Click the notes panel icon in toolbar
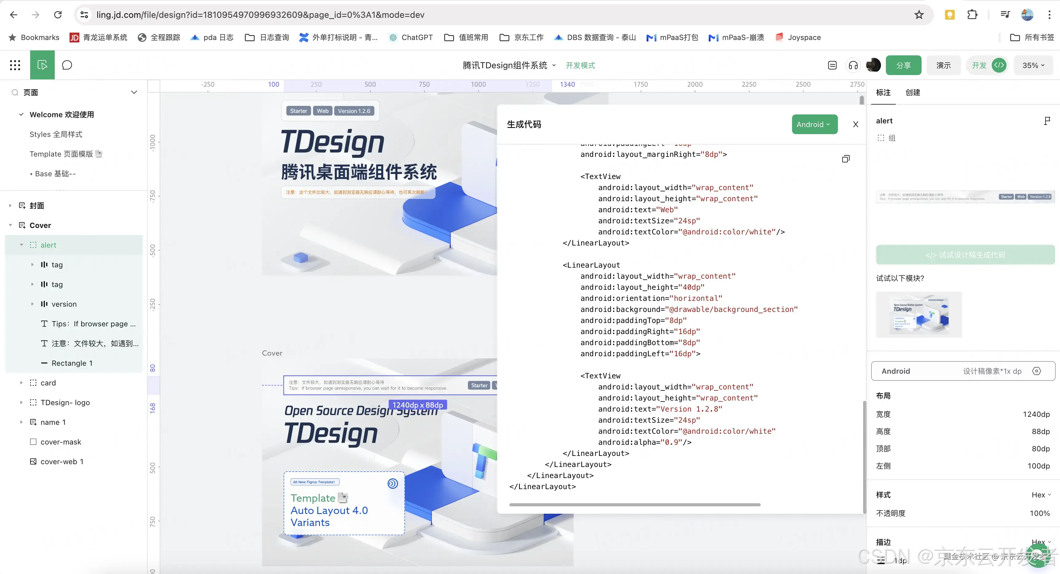The height and width of the screenshot is (574, 1060). tap(832, 66)
